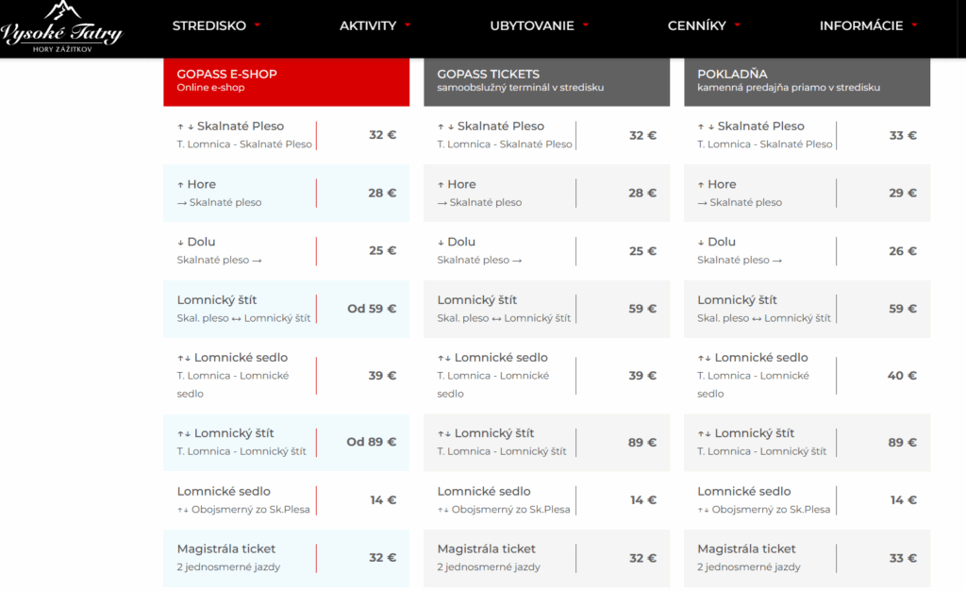Expand the Informácie dropdown arrow
Image resolution: width=966 pixels, height=591 pixels.
[x=914, y=25]
